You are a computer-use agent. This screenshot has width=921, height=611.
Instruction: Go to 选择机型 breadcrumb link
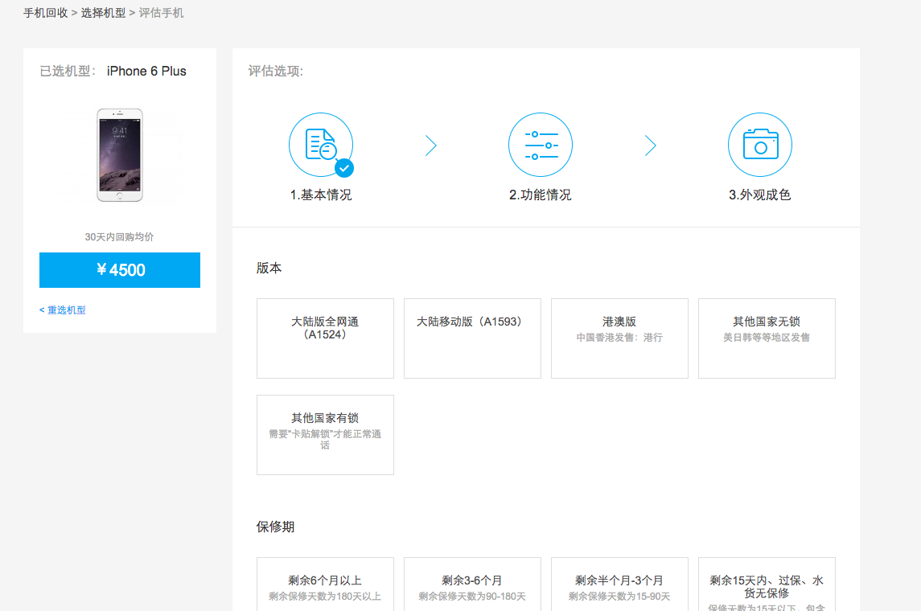(x=104, y=13)
